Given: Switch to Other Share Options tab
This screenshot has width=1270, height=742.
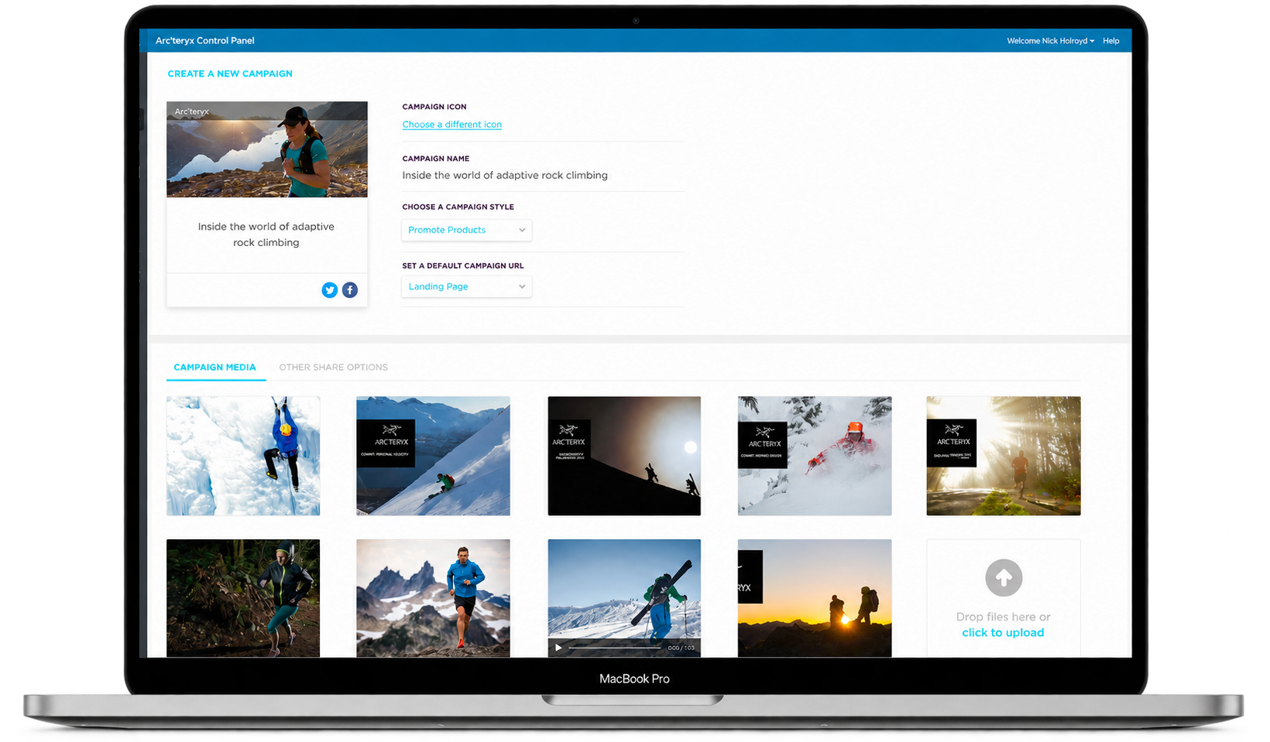Looking at the screenshot, I should [x=334, y=368].
